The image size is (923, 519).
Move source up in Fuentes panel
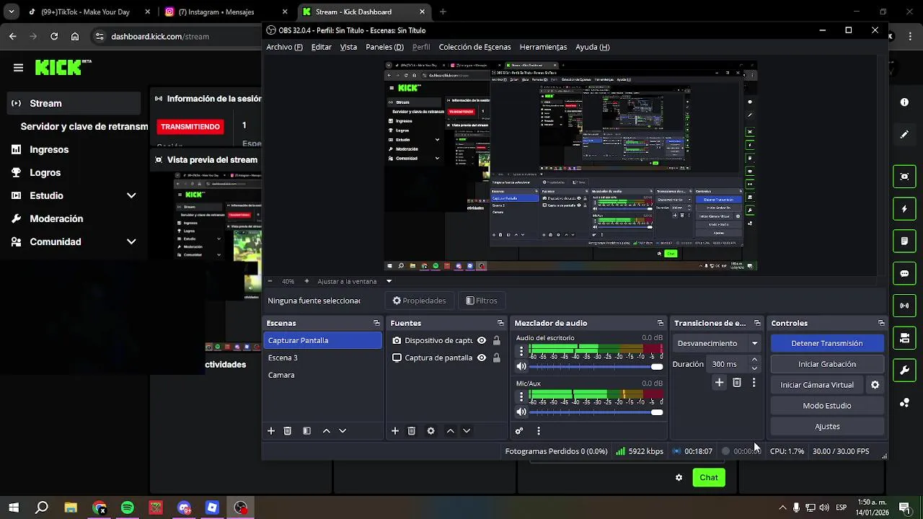(x=450, y=431)
